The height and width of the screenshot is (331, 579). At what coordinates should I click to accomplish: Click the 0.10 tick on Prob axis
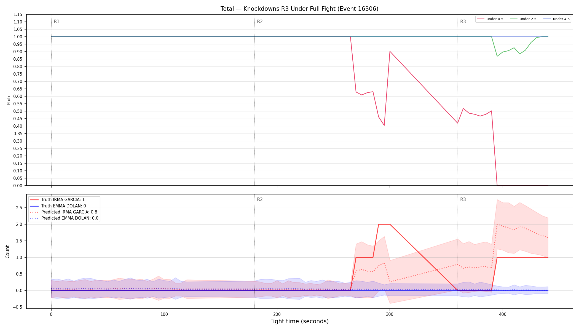[x=18, y=171]
